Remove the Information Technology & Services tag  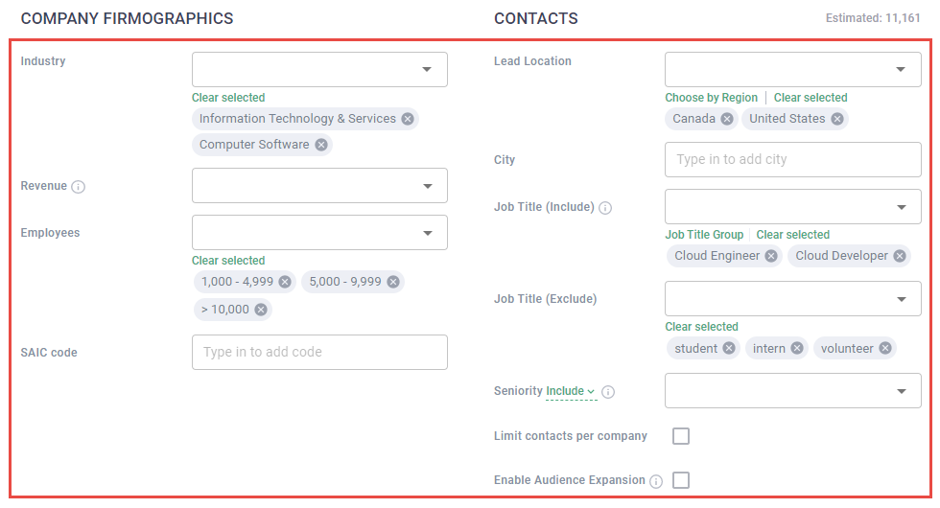408,119
